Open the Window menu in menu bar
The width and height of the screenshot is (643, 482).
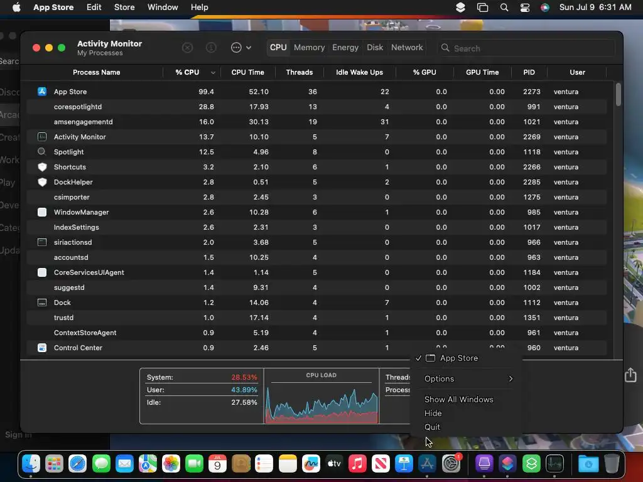coord(163,8)
